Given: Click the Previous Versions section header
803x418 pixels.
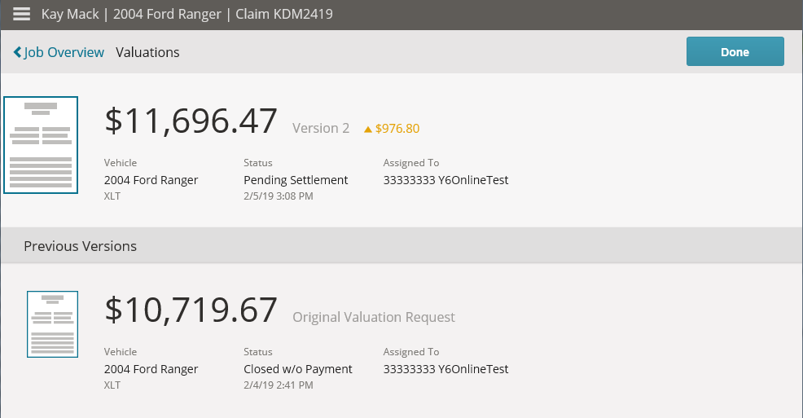Looking at the screenshot, I should (x=401, y=246).
